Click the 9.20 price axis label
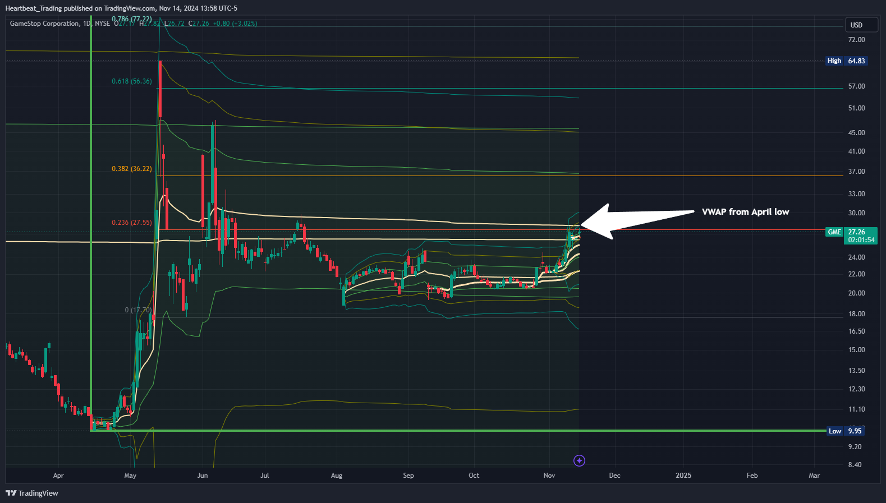Viewport: 886px width, 503px height. pyautogui.click(x=855, y=447)
